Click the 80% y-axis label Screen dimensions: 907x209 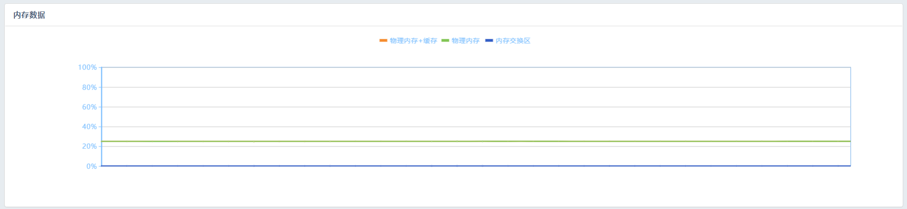pyautogui.click(x=89, y=87)
